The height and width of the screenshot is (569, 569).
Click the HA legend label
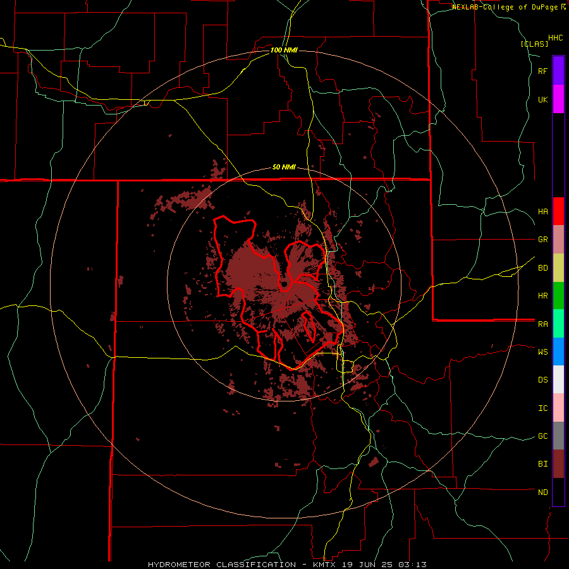[x=542, y=212]
